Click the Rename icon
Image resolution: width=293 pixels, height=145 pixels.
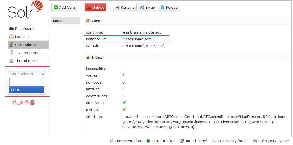117,8
